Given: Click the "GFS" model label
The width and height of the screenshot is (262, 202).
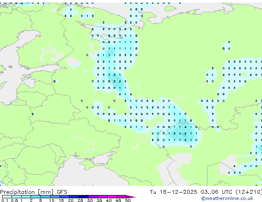Looking at the screenshot, I should pyautogui.click(x=62, y=192).
